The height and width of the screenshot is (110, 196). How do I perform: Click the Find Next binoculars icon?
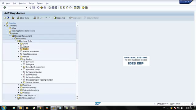[x=56, y=8]
